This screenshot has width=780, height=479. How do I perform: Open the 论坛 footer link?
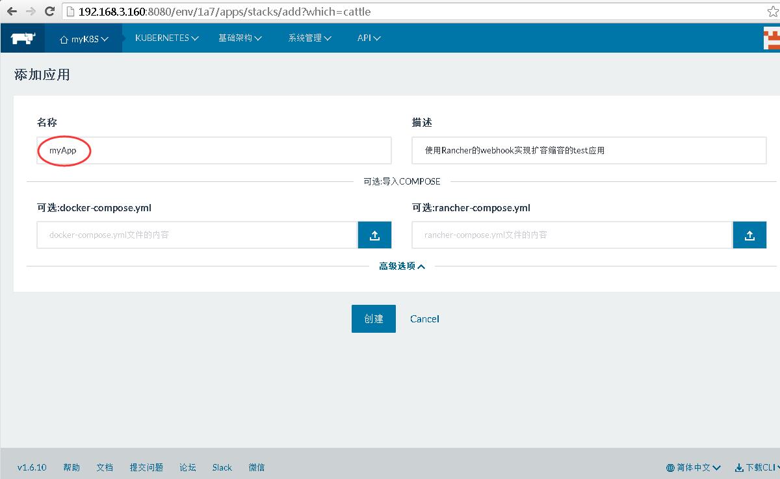tap(188, 467)
